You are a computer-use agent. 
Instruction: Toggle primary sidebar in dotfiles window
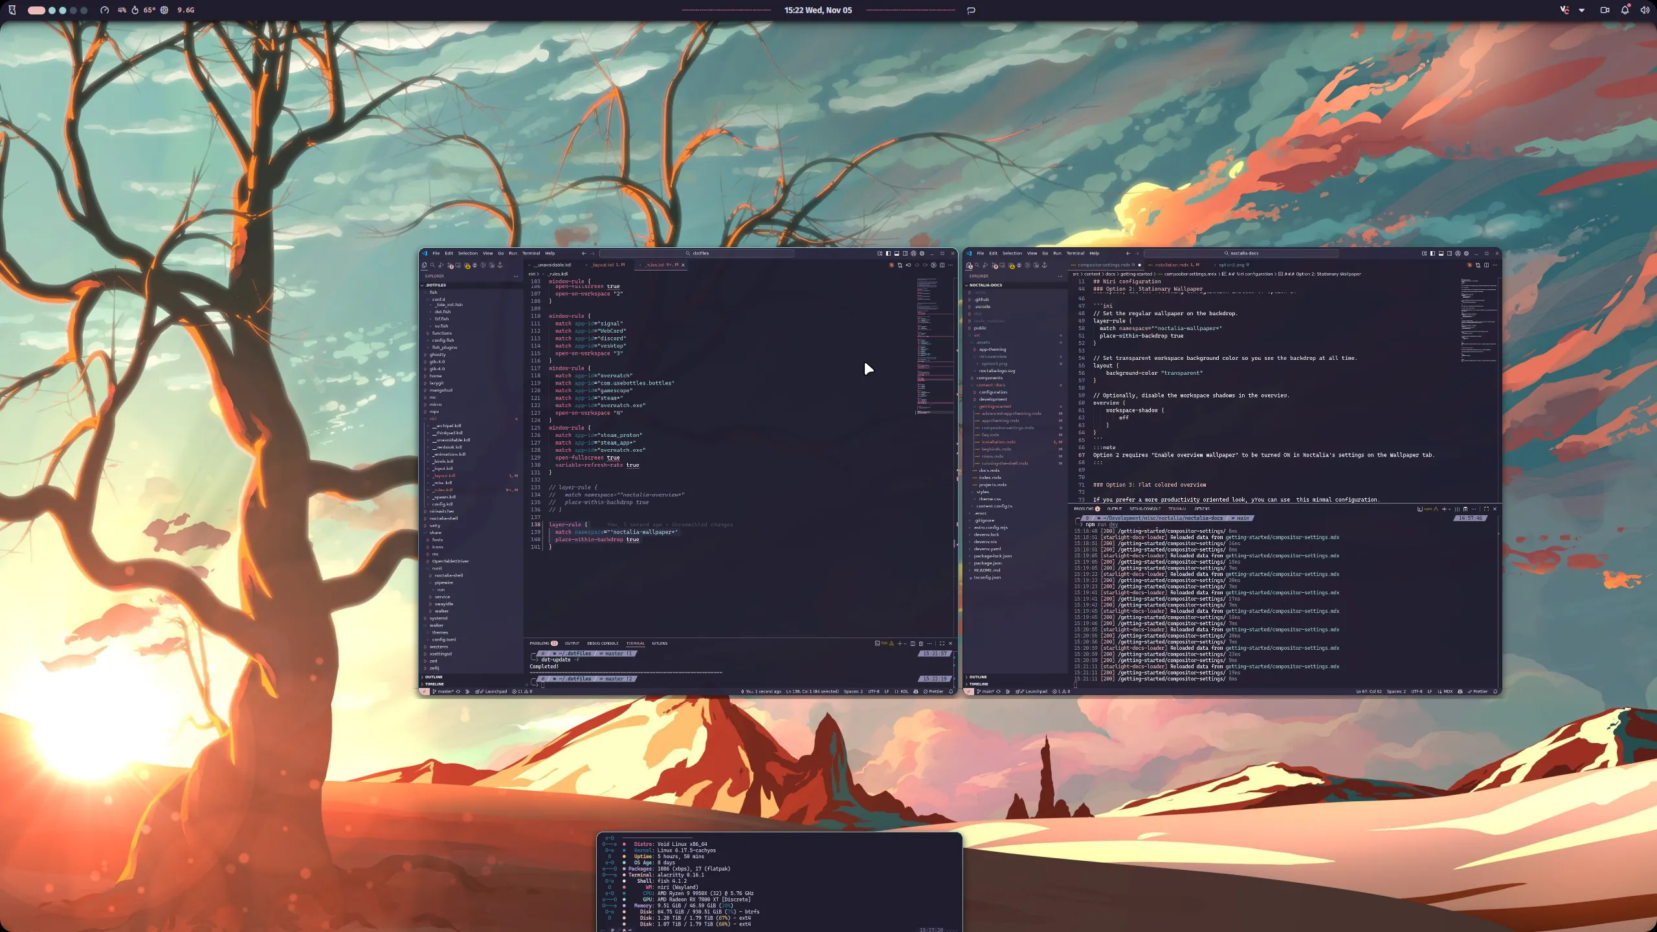click(x=888, y=253)
